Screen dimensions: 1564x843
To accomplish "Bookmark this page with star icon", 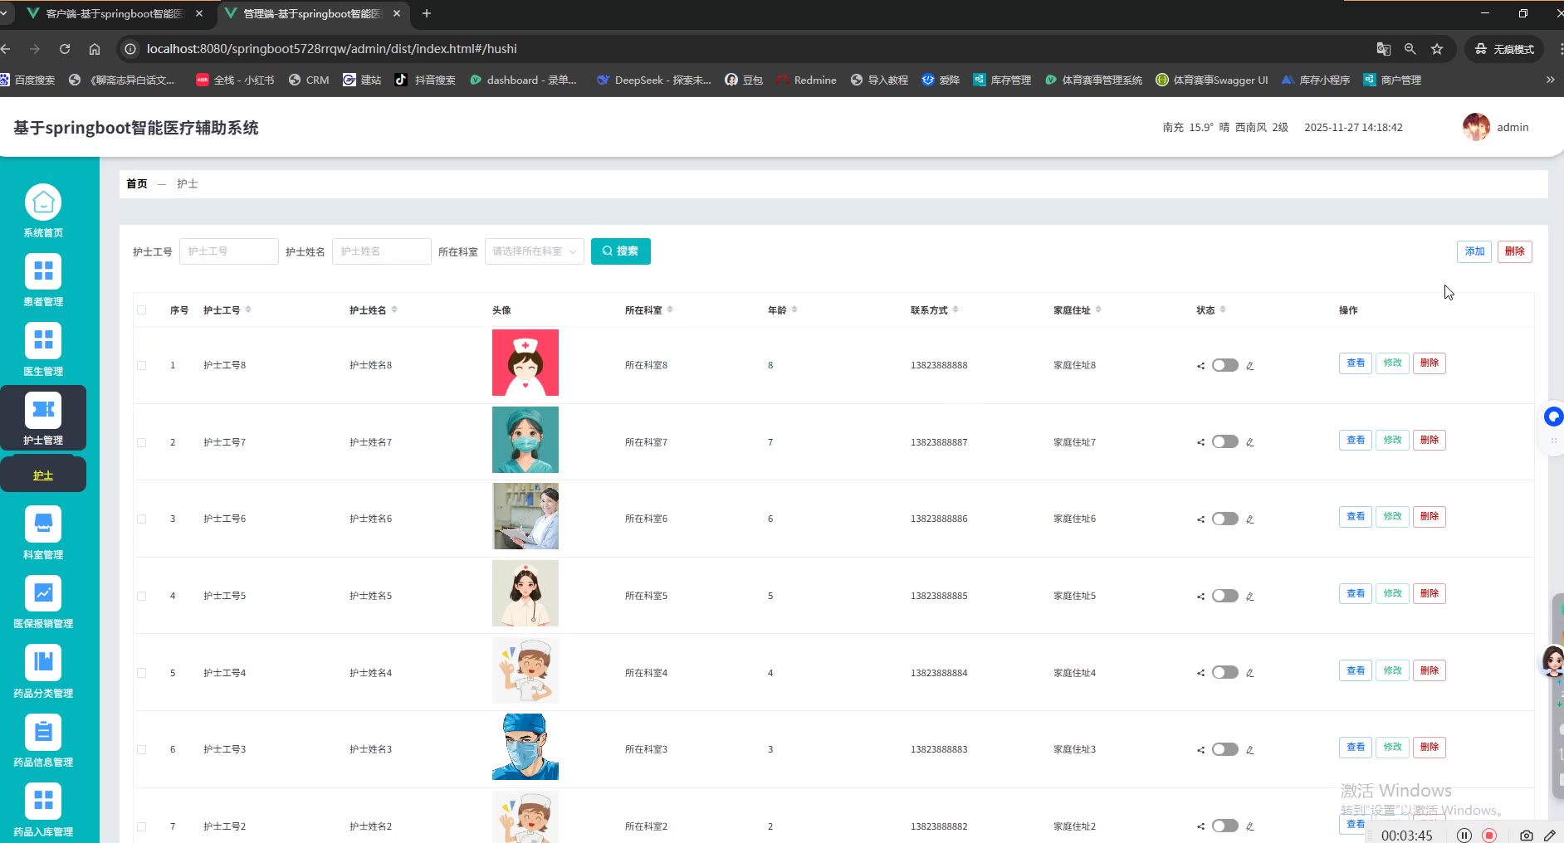I will point(1437,49).
